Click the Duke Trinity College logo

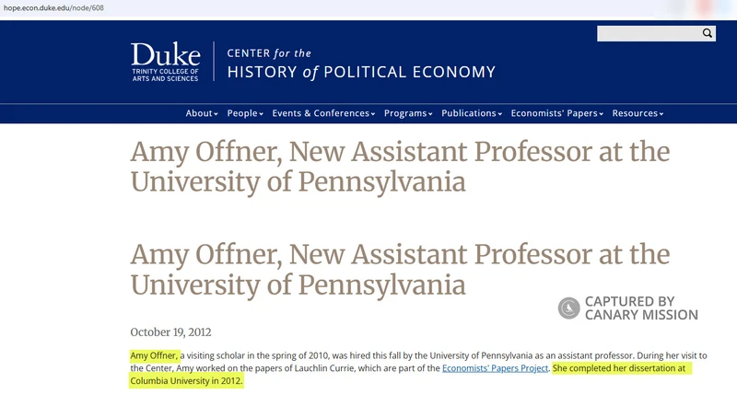(166, 62)
